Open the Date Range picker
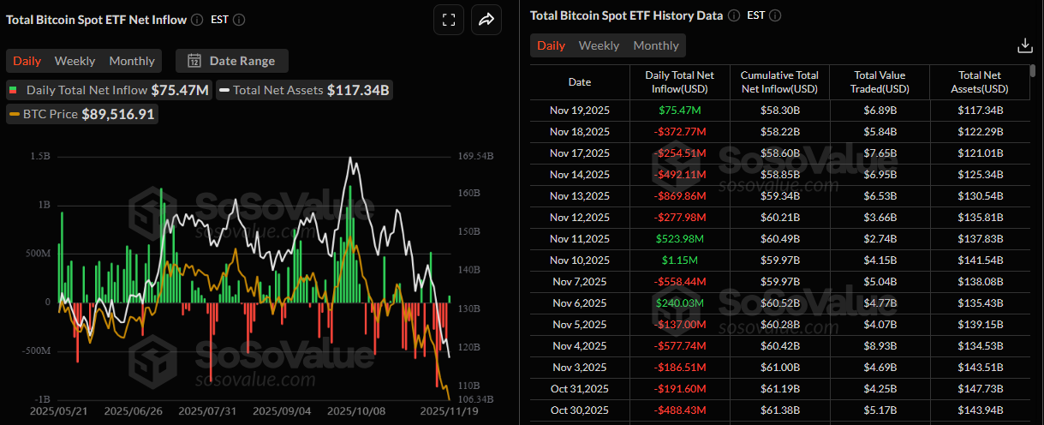 pyautogui.click(x=232, y=61)
